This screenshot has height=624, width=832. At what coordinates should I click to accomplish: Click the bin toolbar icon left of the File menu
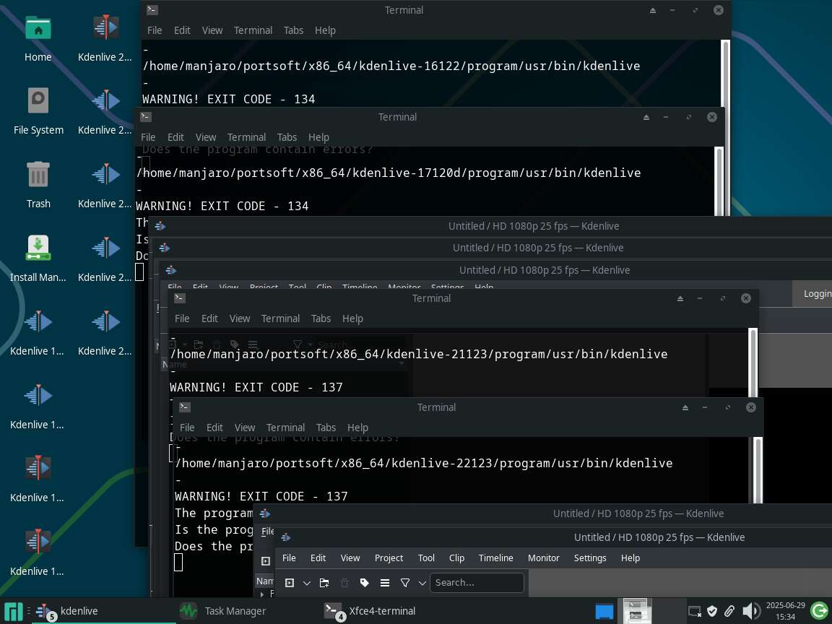(266, 561)
